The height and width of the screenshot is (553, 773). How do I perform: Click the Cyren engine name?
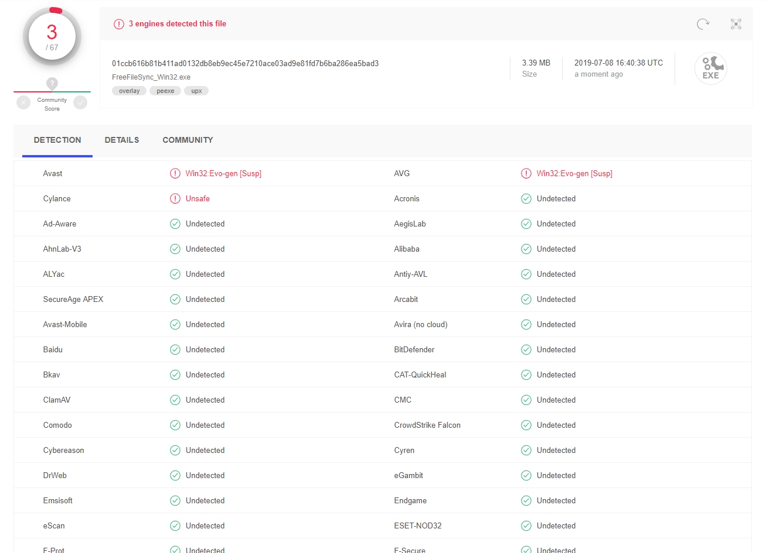404,450
